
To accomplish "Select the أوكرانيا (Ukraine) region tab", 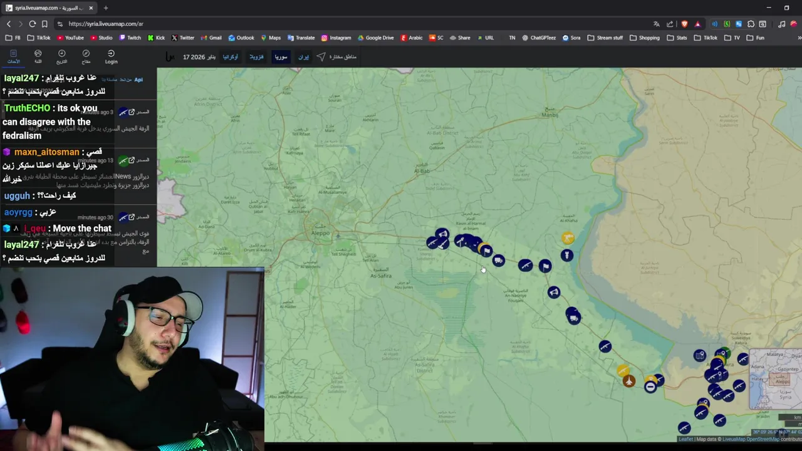I will click(x=231, y=56).
